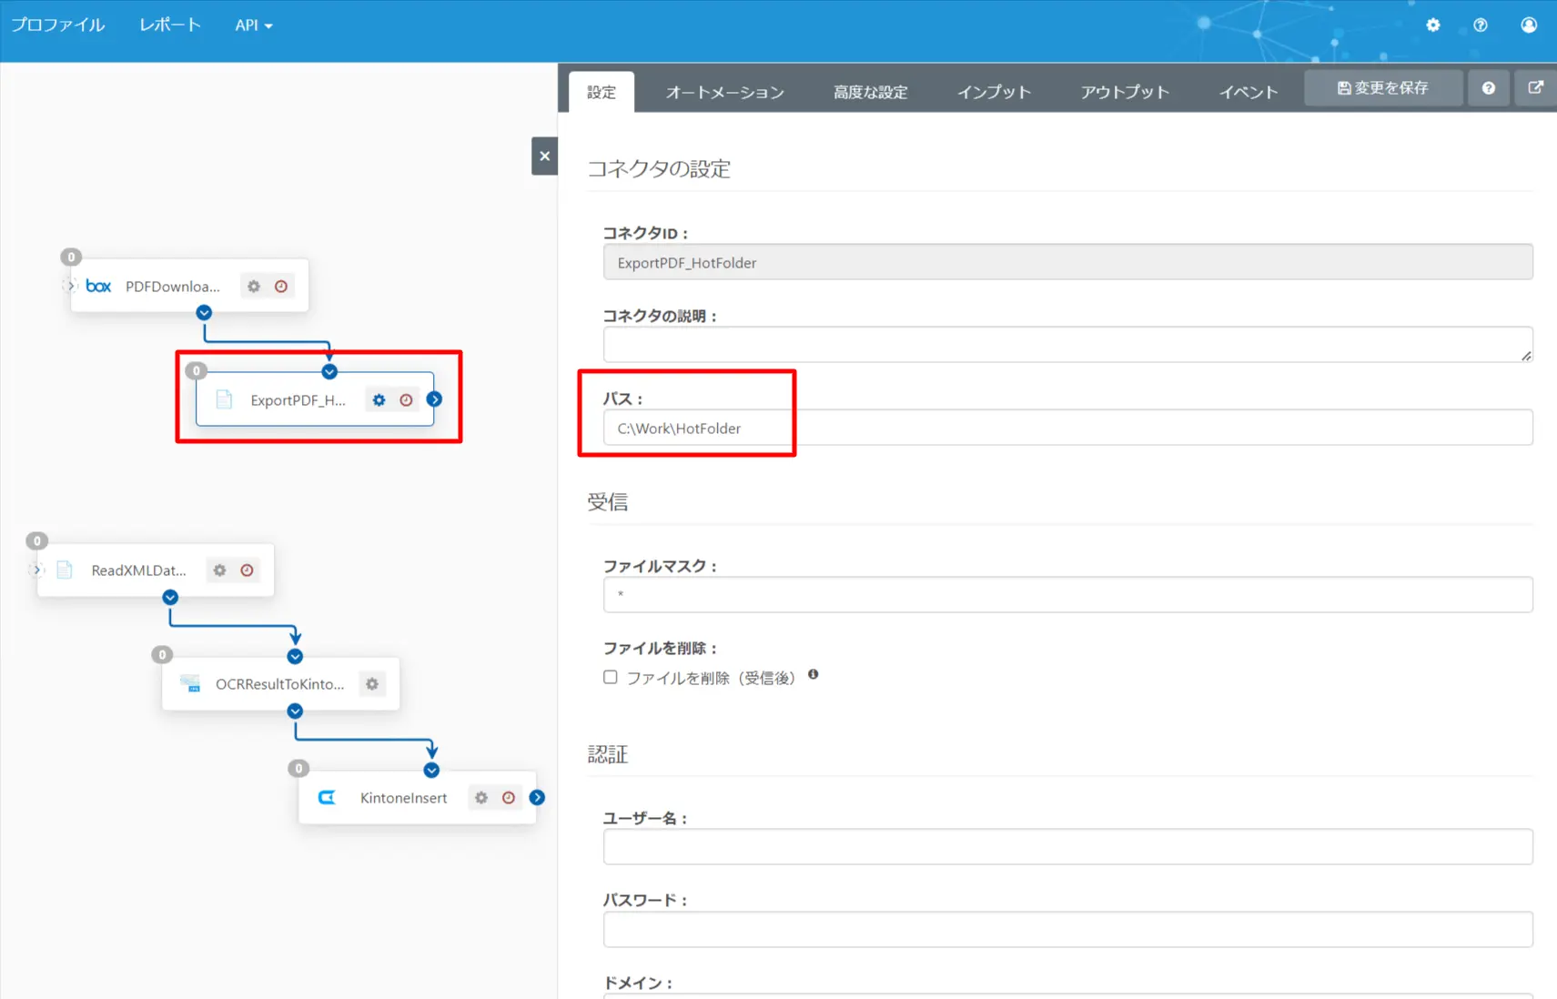Click right-side output arrow of KintoneInsert
Image resolution: width=1557 pixels, height=999 pixels.
538,798
